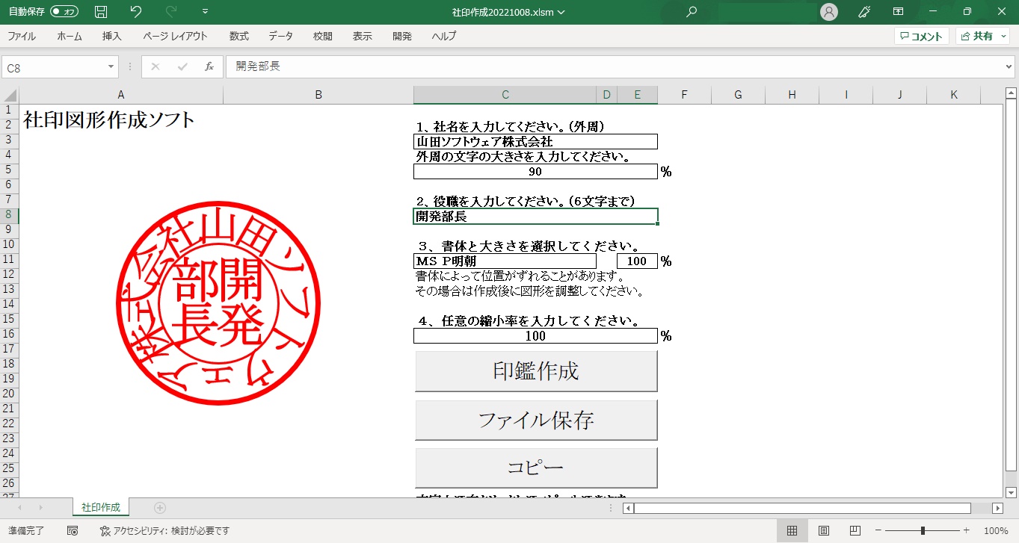Click the Undo arrow icon
Viewport: 1019px width, 543px height.
(135, 12)
